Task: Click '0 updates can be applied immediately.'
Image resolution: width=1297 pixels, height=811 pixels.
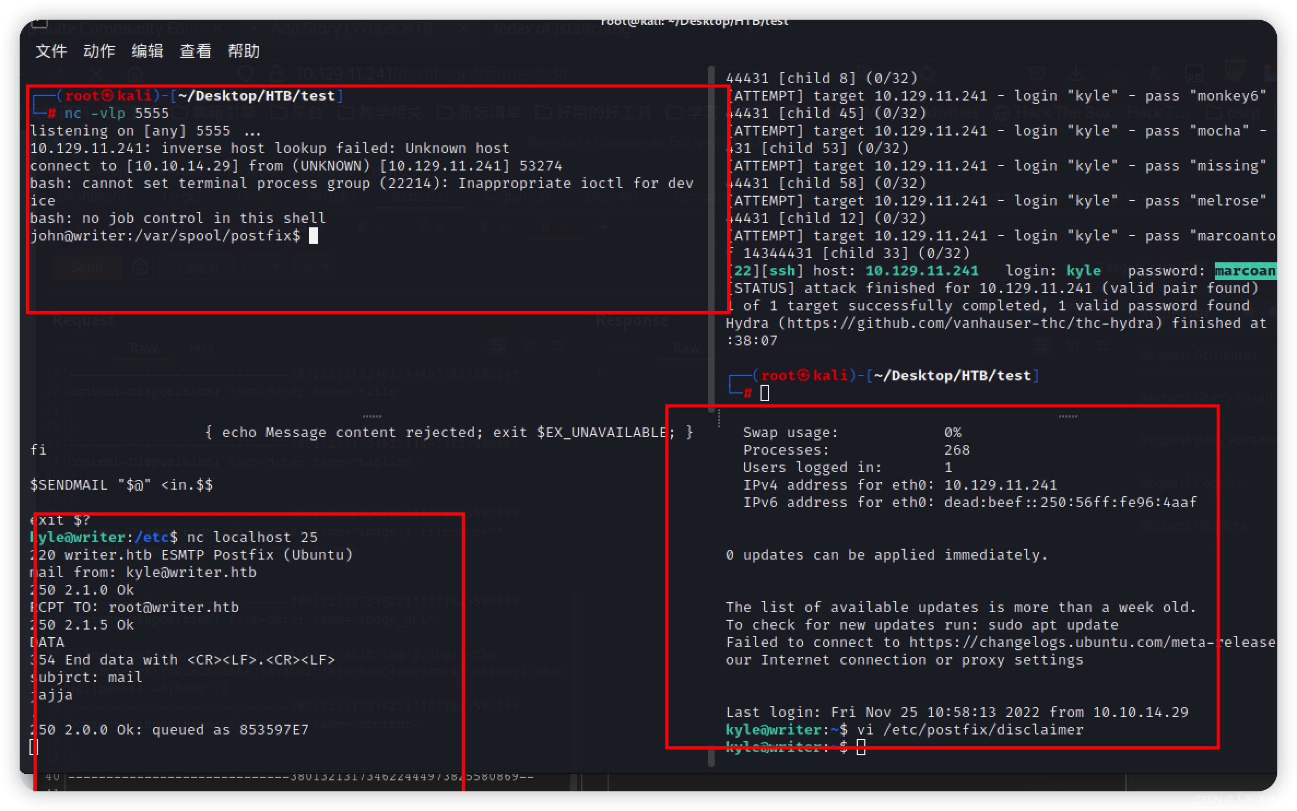Action: (x=887, y=555)
